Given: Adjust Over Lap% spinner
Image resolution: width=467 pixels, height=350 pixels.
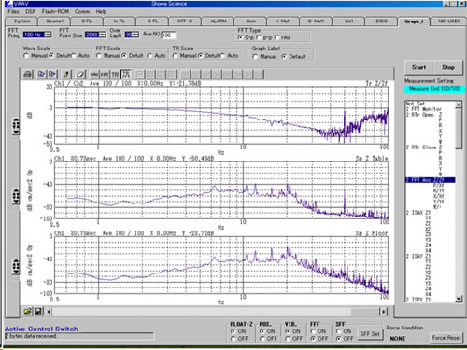Looking at the screenshot, I should click(135, 35).
